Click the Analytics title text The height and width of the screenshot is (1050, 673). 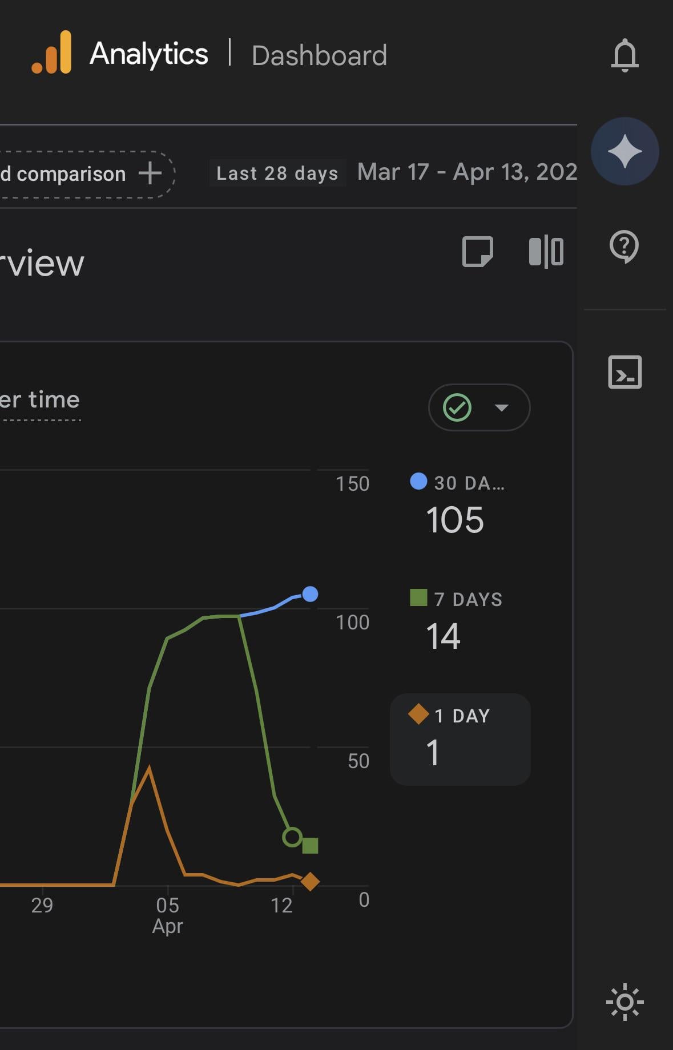(149, 54)
